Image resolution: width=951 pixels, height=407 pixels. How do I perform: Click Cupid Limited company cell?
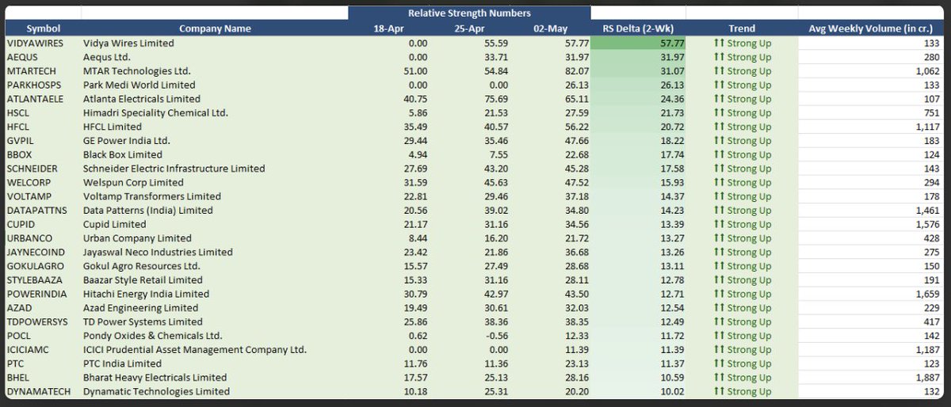116,224
